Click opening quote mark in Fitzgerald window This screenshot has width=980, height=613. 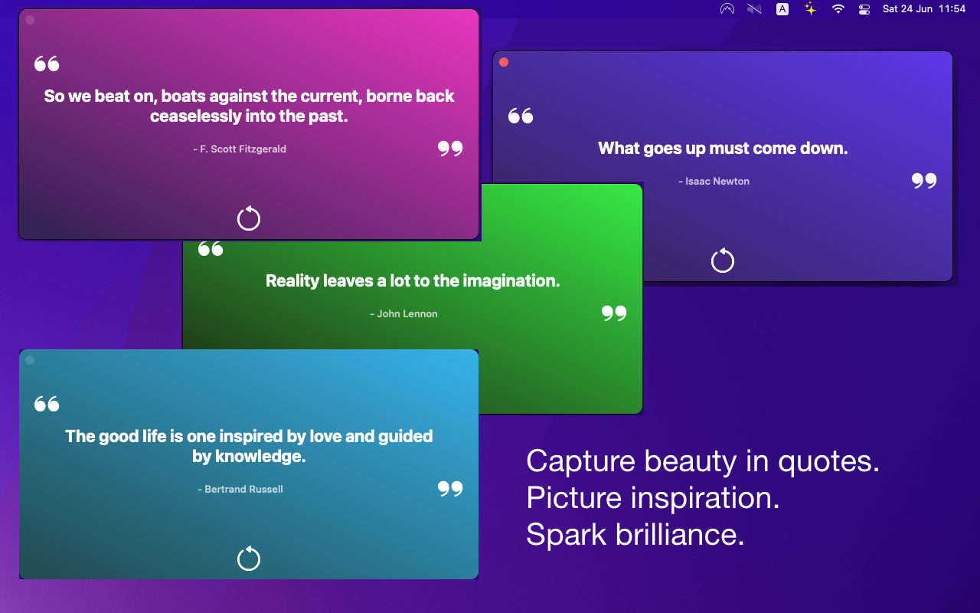click(47, 64)
